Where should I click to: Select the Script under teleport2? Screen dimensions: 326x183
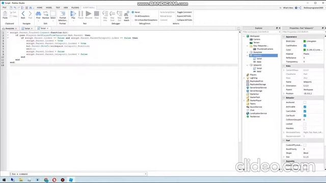[259, 68]
